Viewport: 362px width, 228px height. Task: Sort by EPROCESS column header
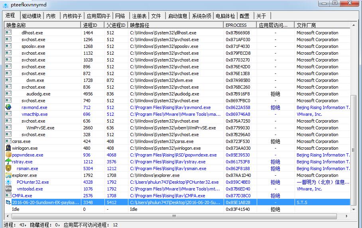(240, 25)
